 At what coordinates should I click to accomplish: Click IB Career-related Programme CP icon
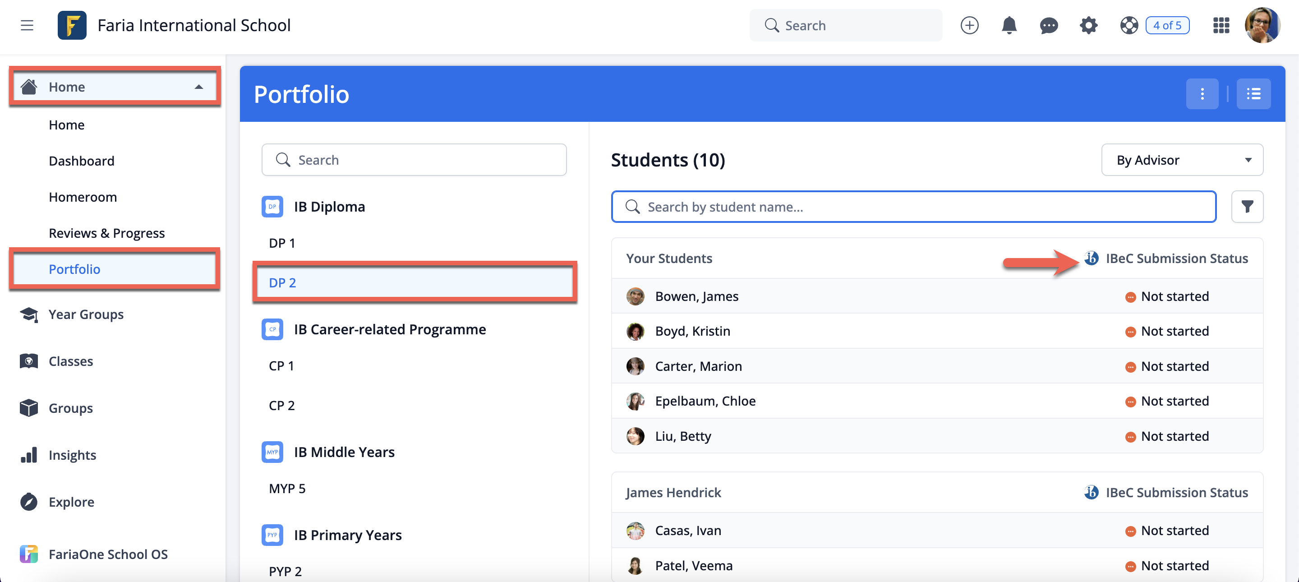pyautogui.click(x=272, y=329)
